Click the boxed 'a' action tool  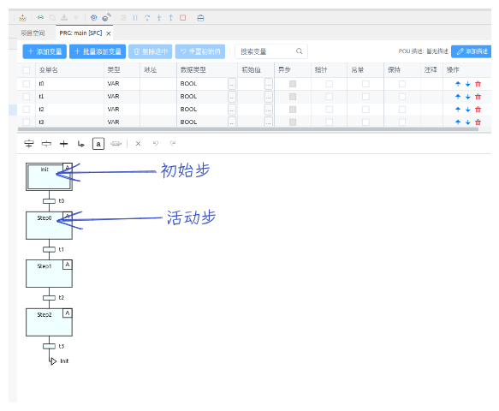(98, 144)
